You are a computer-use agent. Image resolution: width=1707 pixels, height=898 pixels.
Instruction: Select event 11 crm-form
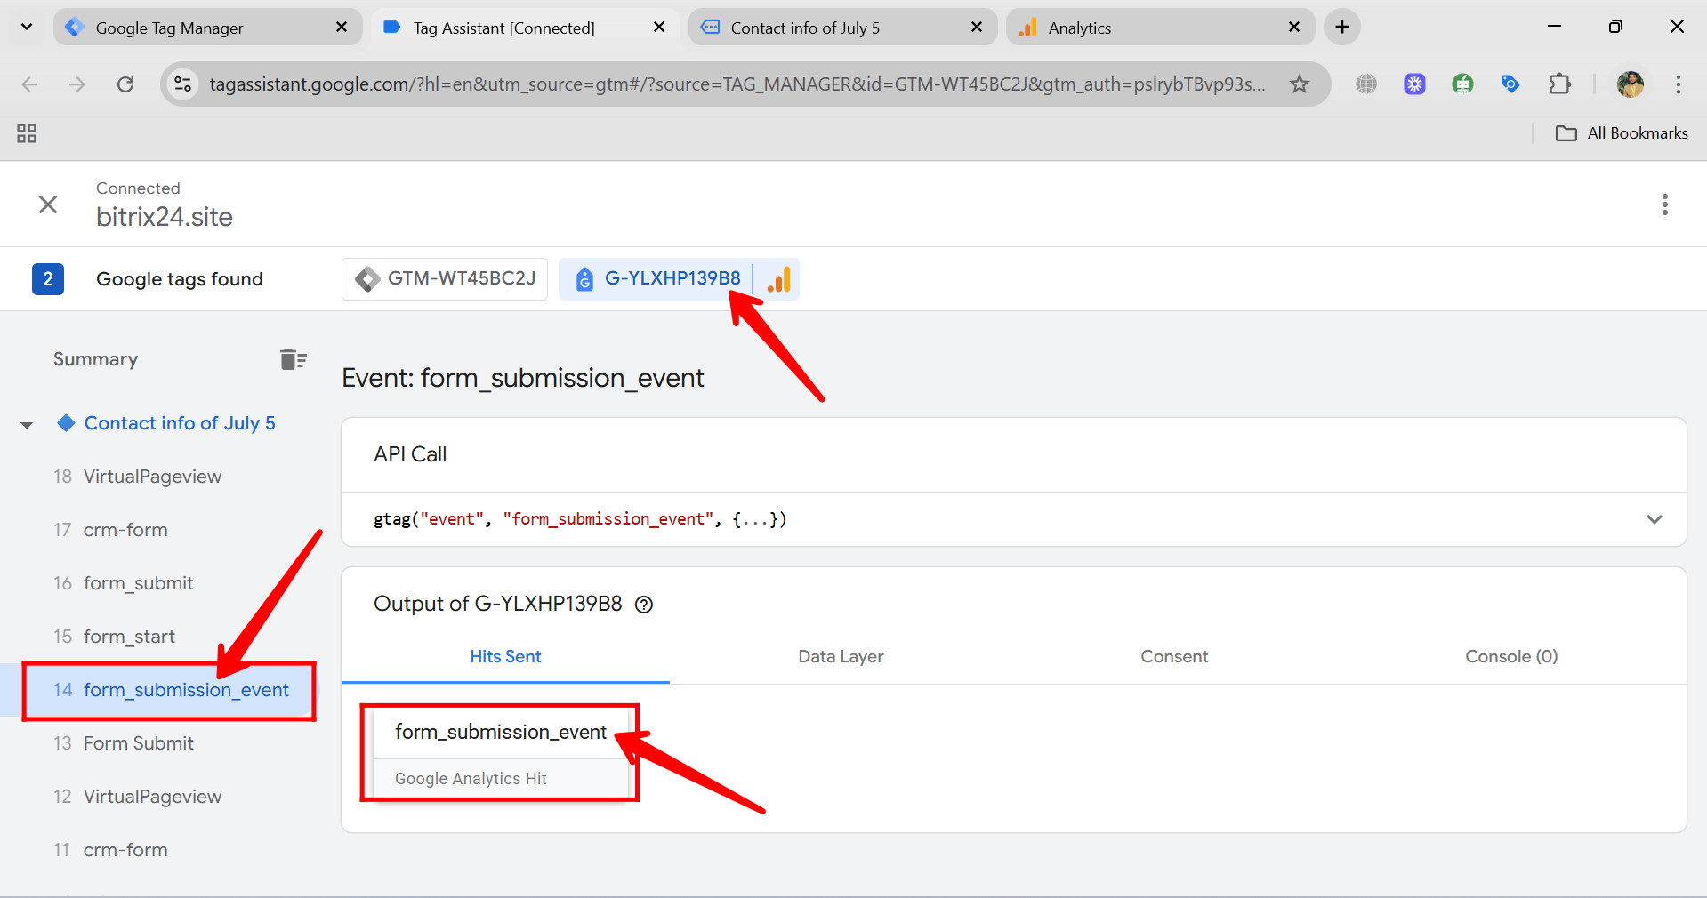click(111, 850)
